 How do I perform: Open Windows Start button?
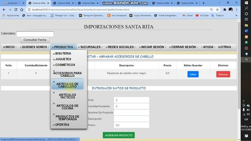(x=246, y=3)
